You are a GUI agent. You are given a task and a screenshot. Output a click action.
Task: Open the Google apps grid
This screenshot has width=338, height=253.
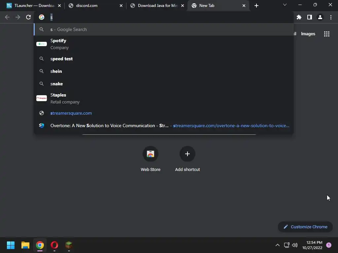click(326, 34)
